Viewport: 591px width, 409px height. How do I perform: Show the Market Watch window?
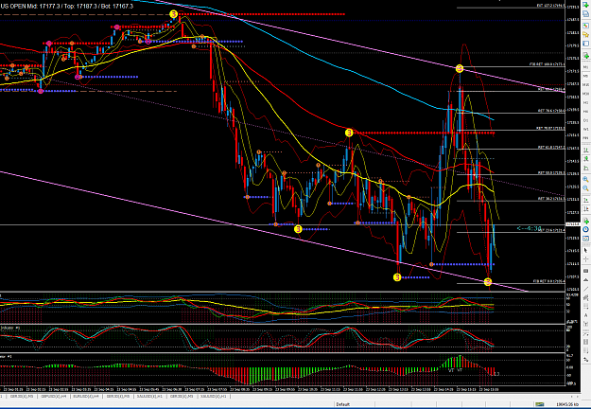coord(586,26)
